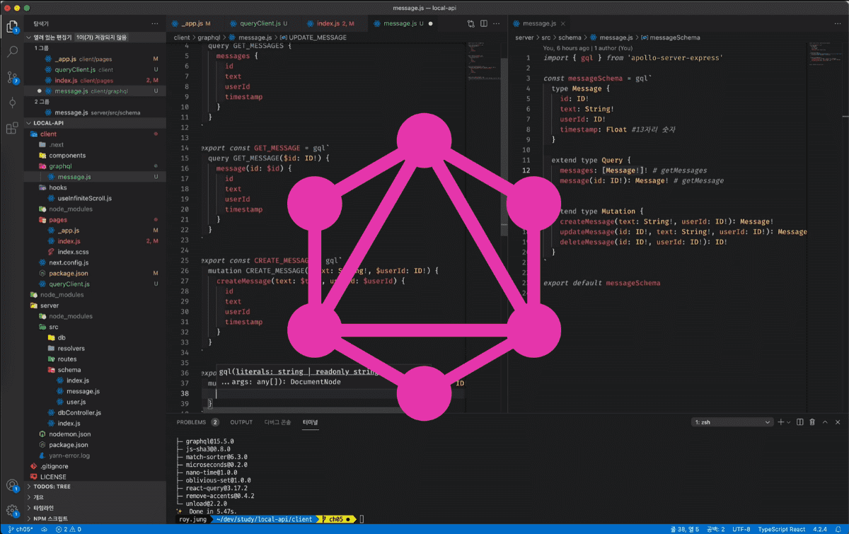
Task: Click the 4.2.4 TypeScript version in status bar
Action: point(821,529)
